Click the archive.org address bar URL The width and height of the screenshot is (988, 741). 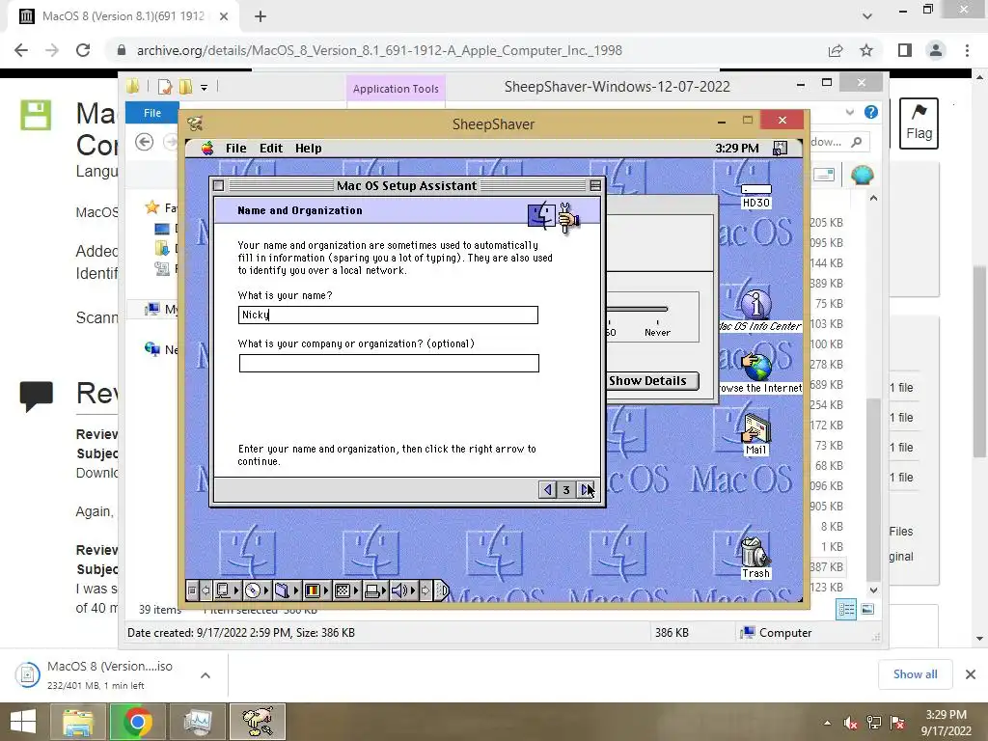[379, 50]
